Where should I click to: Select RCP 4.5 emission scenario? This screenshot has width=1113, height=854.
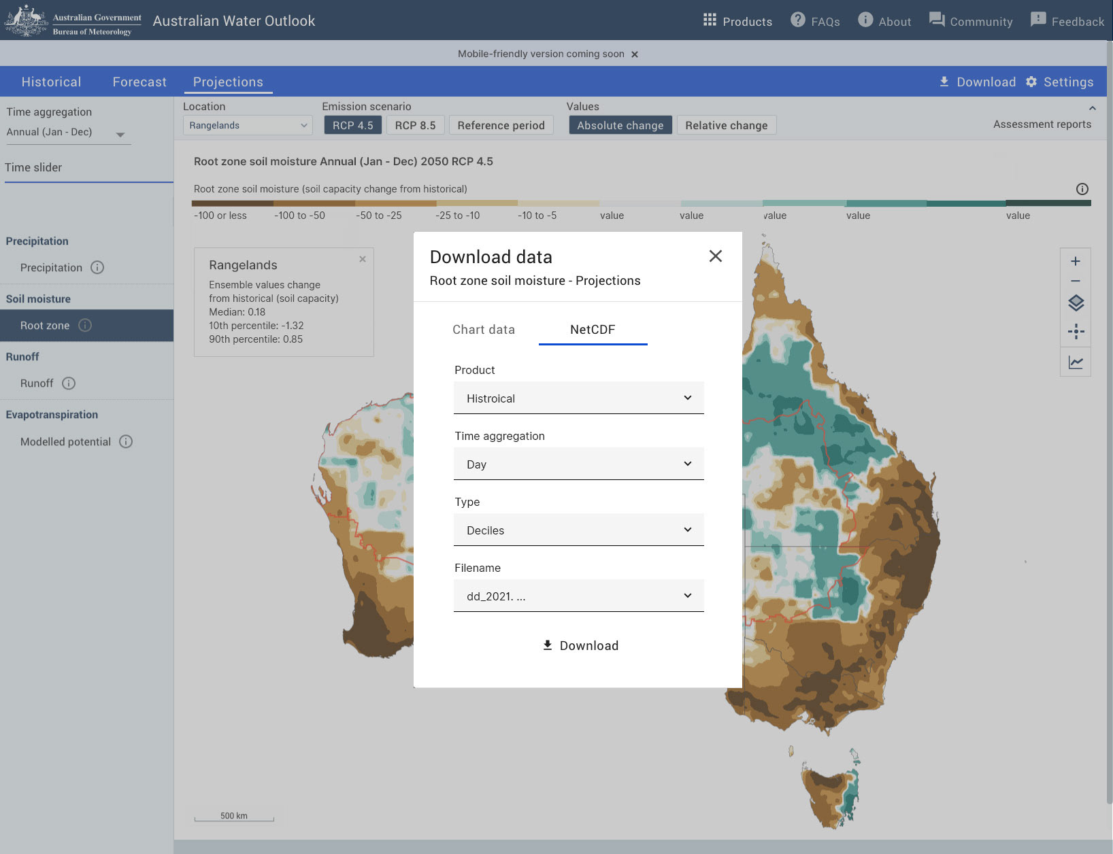pos(352,125)
